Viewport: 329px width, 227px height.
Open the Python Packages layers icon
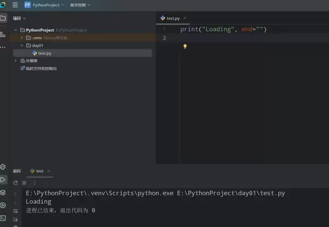point(3,193)
